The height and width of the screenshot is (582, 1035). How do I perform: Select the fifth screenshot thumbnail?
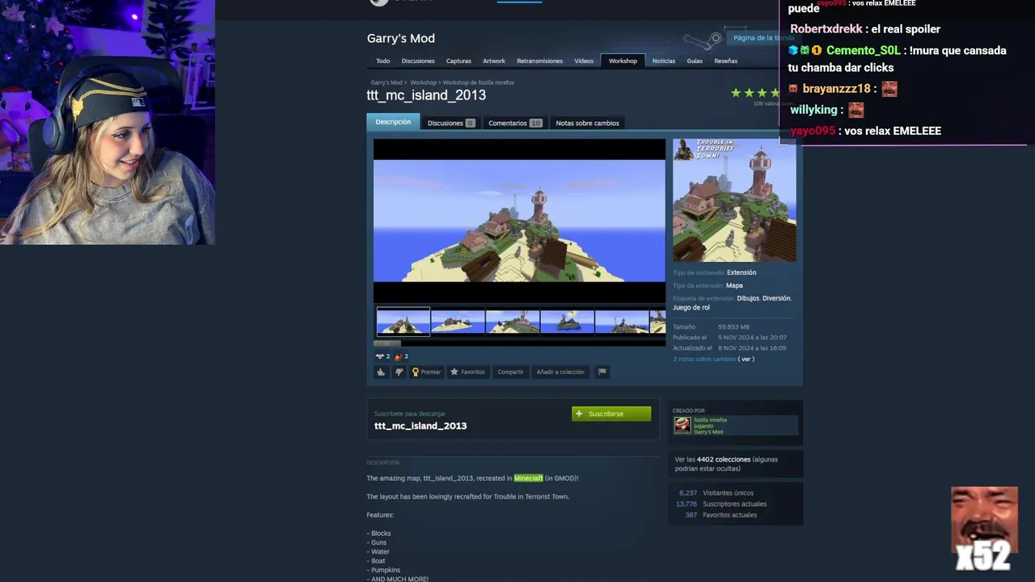pos(622,322)
